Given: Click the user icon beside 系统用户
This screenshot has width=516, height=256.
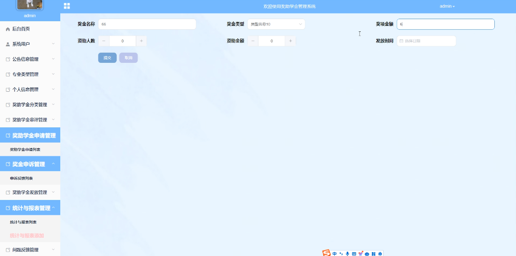Looking at the screenshot, I should [x=8, y=44].
